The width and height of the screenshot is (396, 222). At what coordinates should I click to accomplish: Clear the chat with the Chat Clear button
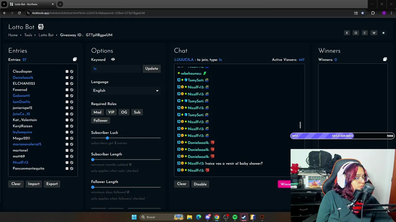coord(182,184)
